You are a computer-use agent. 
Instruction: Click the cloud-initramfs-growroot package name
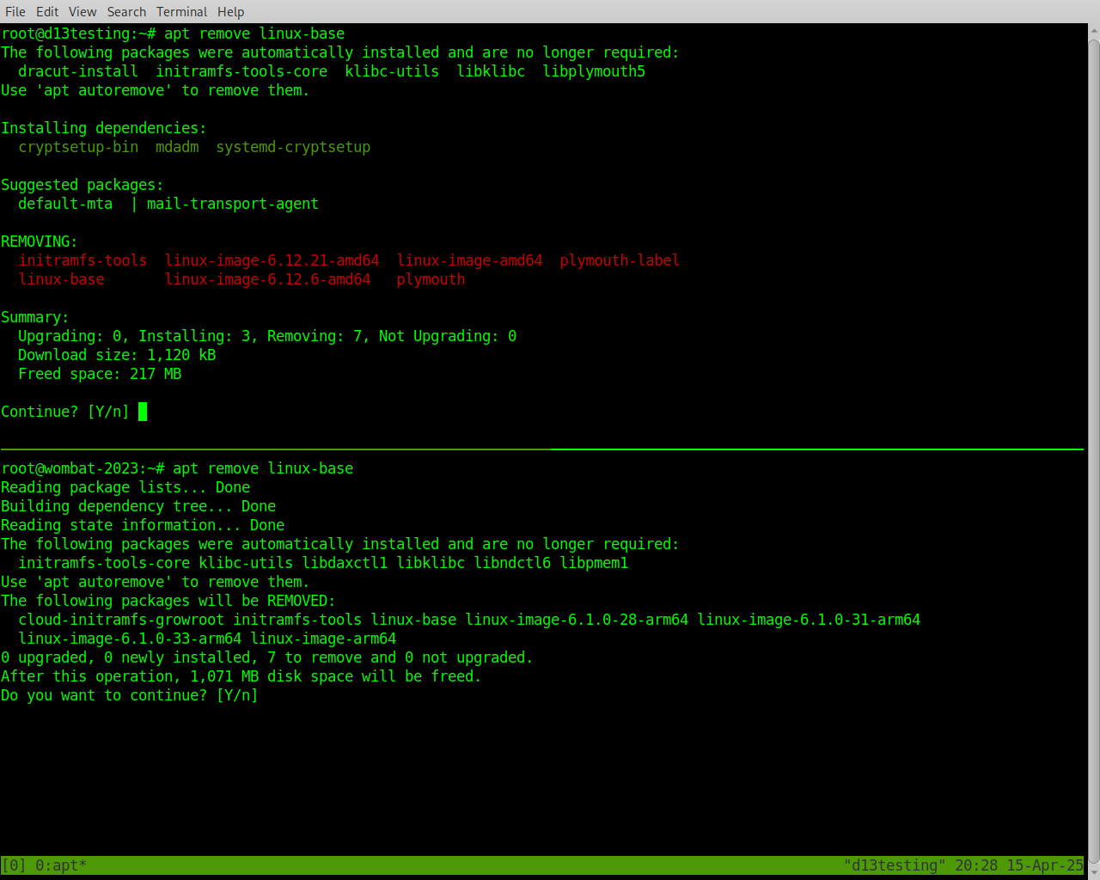(121, 620)
